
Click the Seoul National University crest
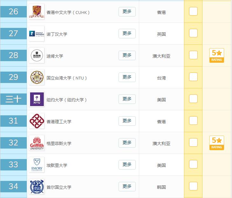tap(37, 187)
